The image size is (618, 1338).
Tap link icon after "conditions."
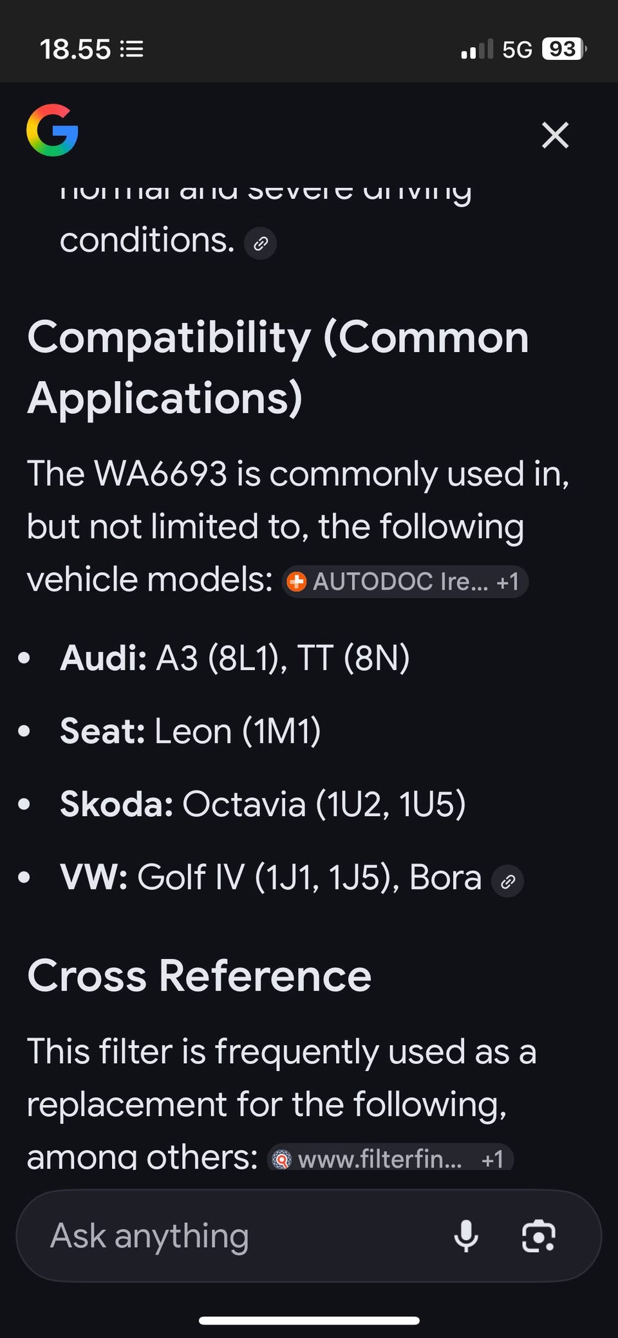click(261, 243)
